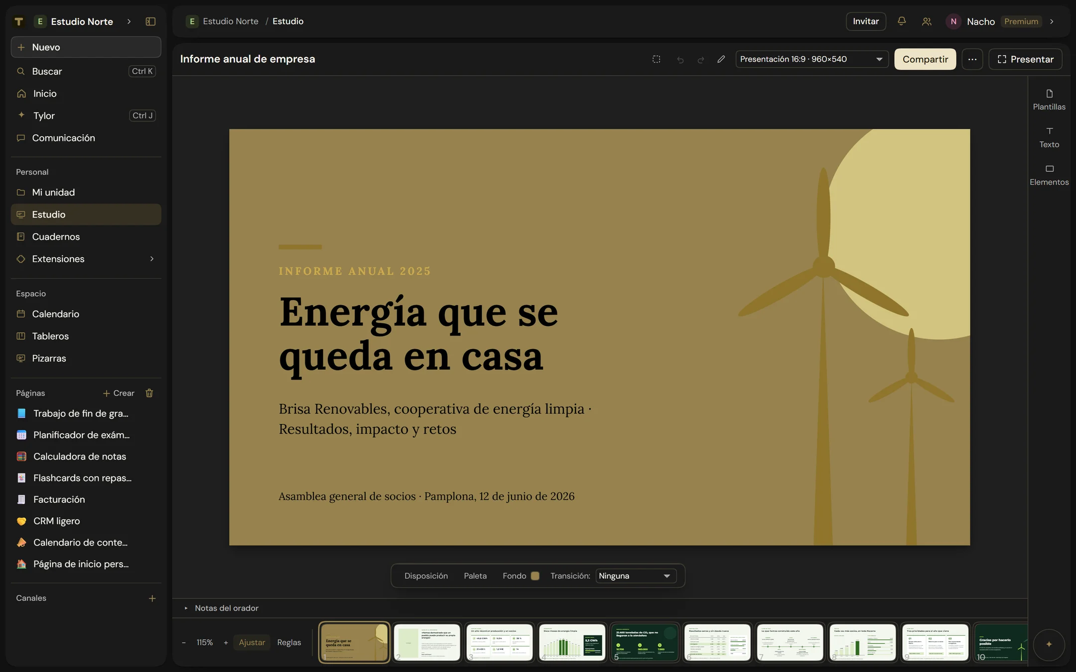Click the Compartir button
Viewport: 1076px width, 672px height.
(x=925, y=59)
